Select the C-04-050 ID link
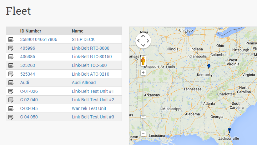The height and width of the screenshot is (145, 257). 29,117
